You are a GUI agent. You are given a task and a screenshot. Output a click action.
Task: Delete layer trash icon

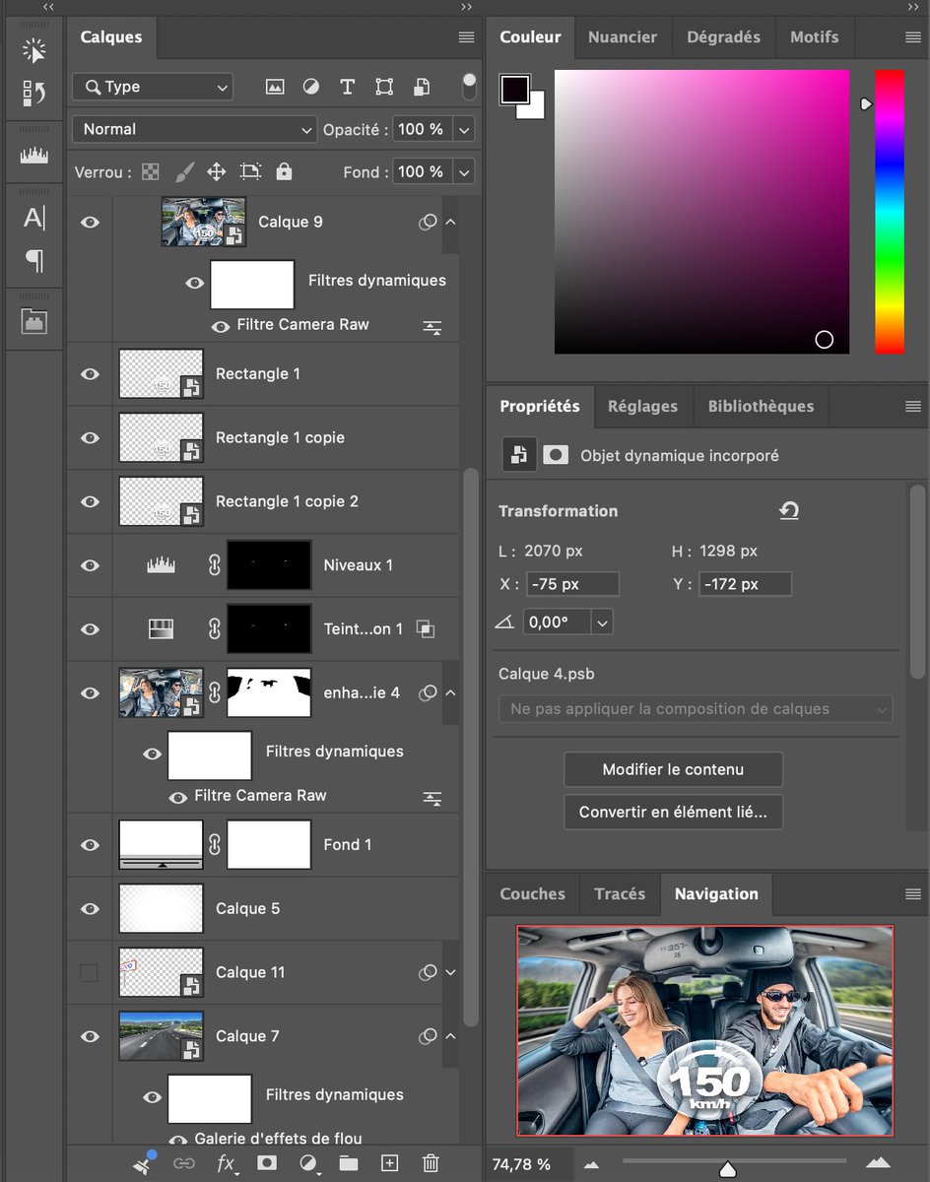[x=431, y=1163]
